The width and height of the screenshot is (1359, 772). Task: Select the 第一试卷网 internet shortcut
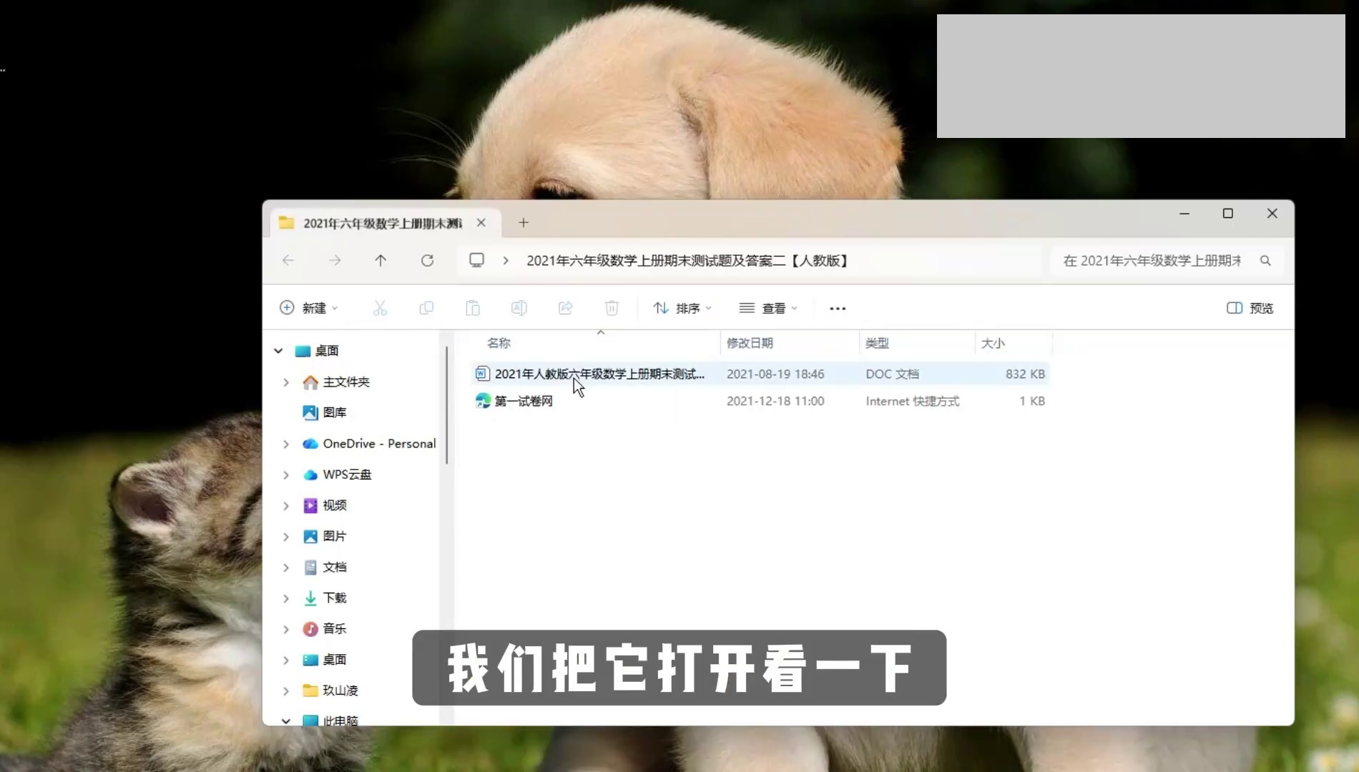[524, 401]
